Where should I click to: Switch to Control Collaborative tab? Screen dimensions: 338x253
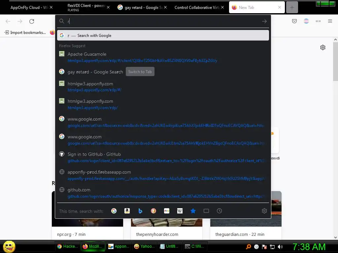(197, 7)
